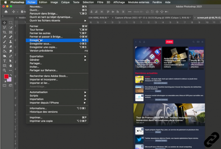221x149 pixels.
Task: Select Rechercher dans Adobe Stock... entry
Action: (x=57, y=76)
